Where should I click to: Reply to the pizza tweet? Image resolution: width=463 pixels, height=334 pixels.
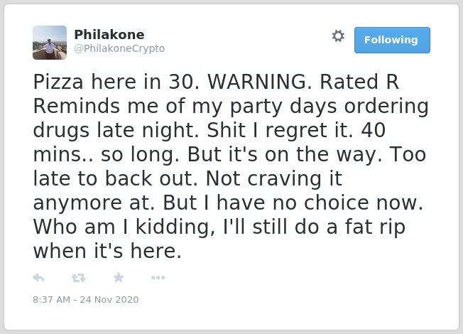click(38, 278)
